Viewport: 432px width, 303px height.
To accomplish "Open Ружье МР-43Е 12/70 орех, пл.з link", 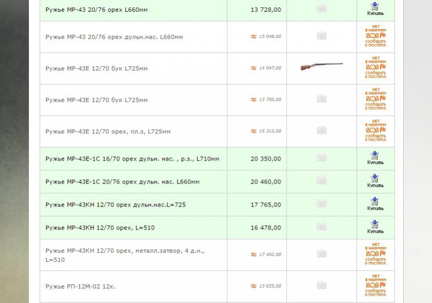I will [108, 132].
